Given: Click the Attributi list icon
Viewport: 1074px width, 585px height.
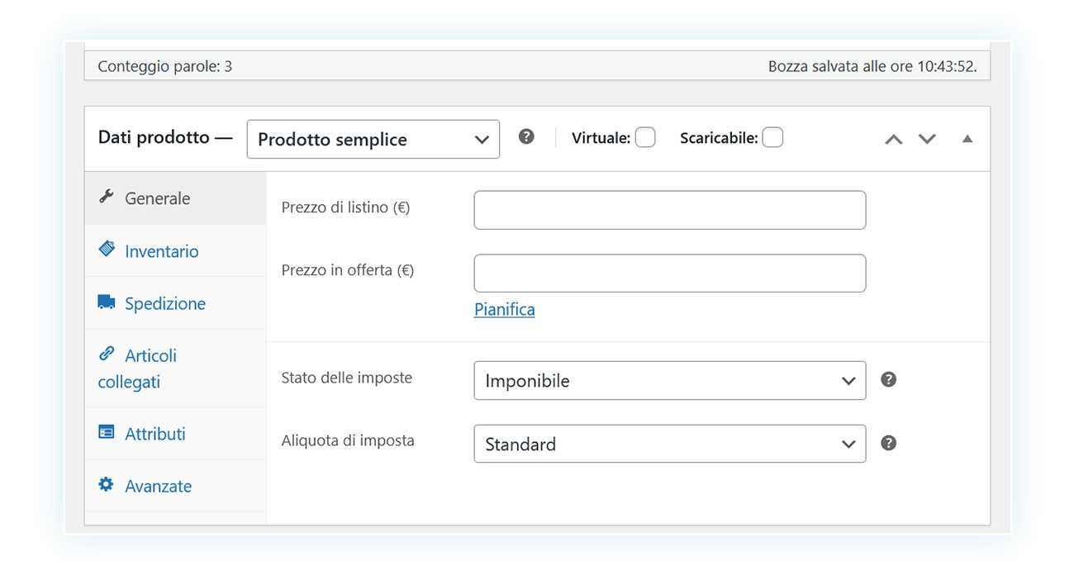Looking at the screenshot, I should pos(107,432).
